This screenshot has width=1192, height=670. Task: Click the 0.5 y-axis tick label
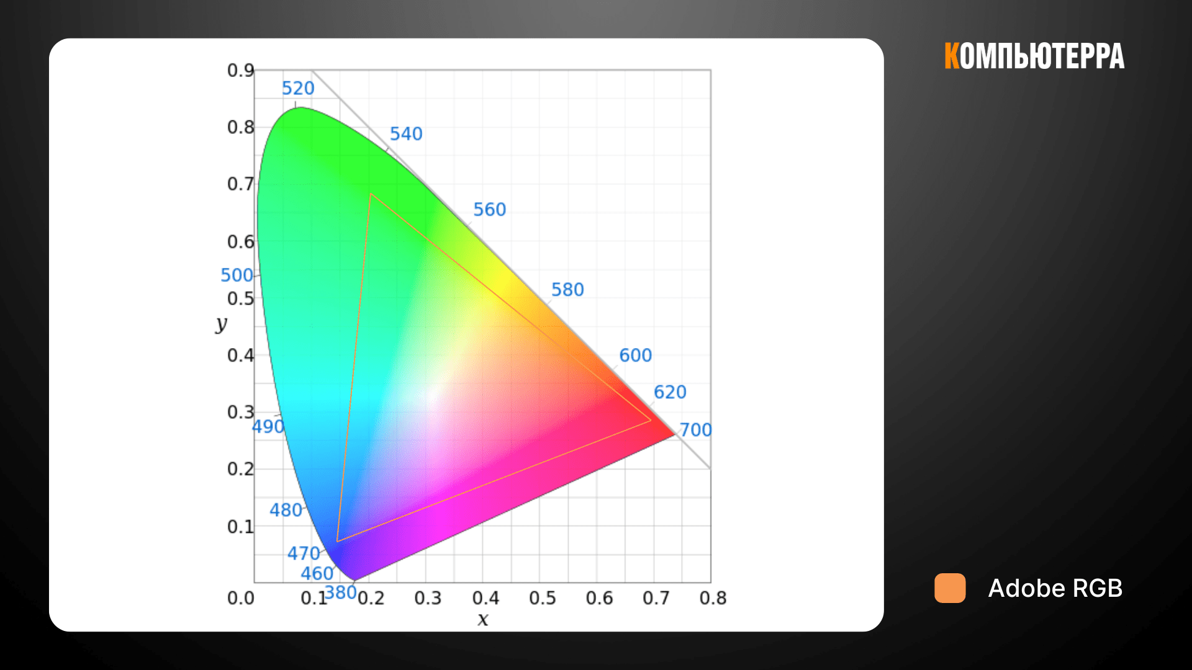point(241,298)
